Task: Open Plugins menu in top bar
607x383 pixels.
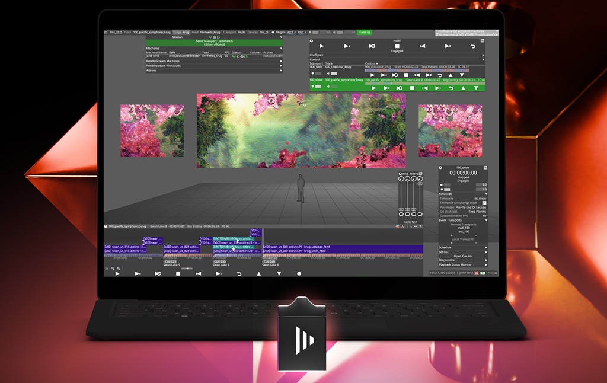Action: 280,33
